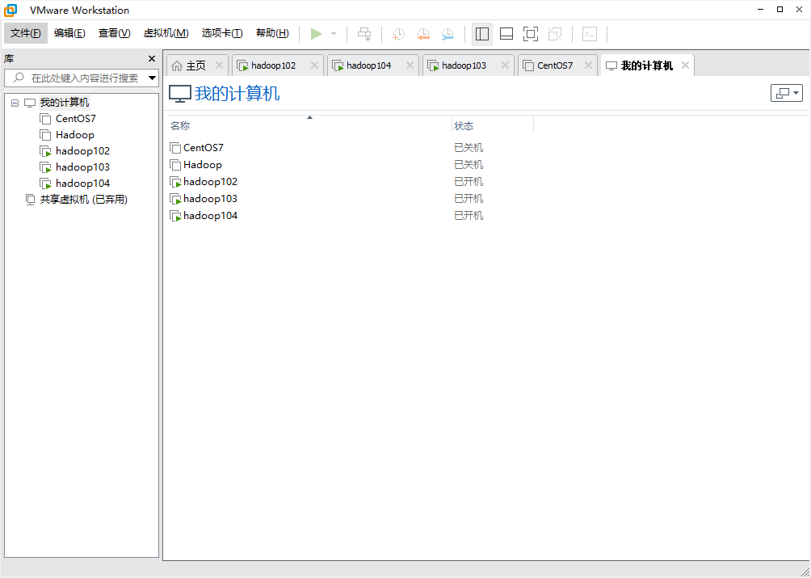Click the CentOS7 VM icon in list

coord(175,148)
